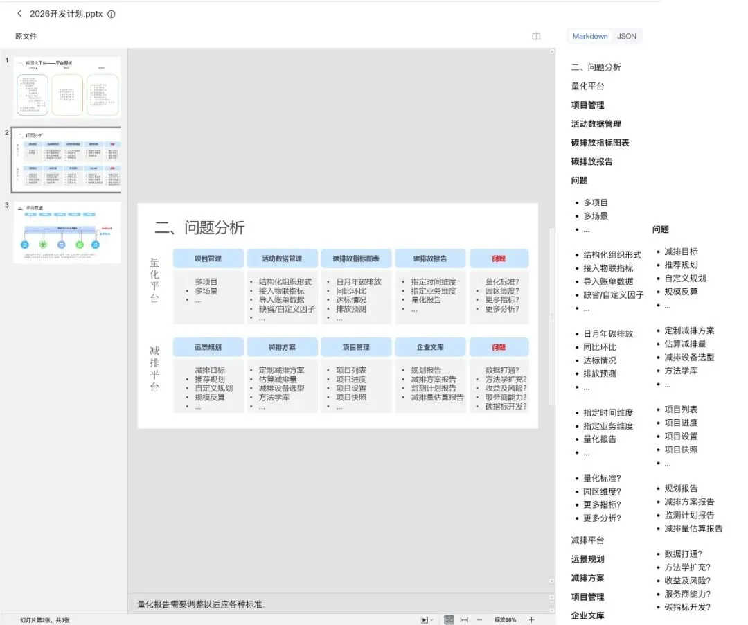The width and height of the screenshot is (748, 625).
Task: Click the Markdown heading 碳排放报告
Action: (x=591, y=161)
